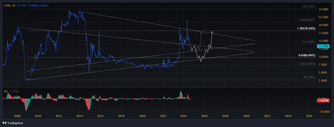This screenshot has height=127, width=334.
Task: Click the 2024 time axis label
Action: 184,116
